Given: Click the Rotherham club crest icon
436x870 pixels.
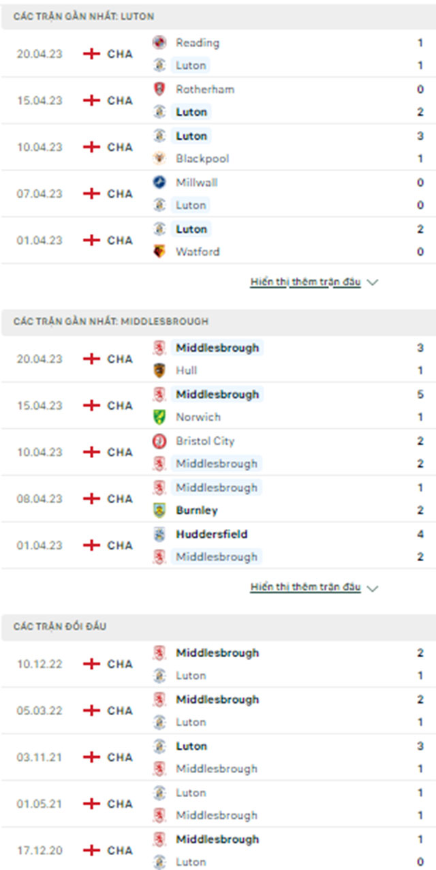Looking at the screenshot, I should pyautogui.click(x=159, y=89).
